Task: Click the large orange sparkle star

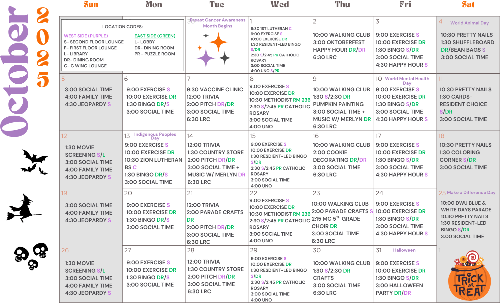Action: click(x=218, y=42)
